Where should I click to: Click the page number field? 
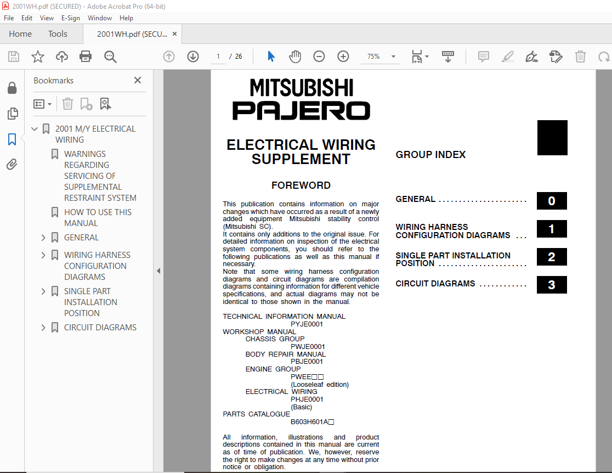pyautogui.click(x=218, y=57)
